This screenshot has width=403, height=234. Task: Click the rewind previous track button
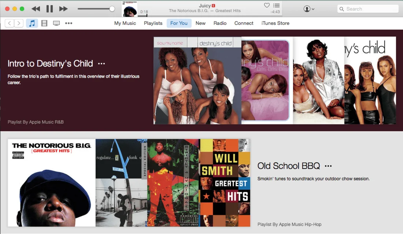36,9
